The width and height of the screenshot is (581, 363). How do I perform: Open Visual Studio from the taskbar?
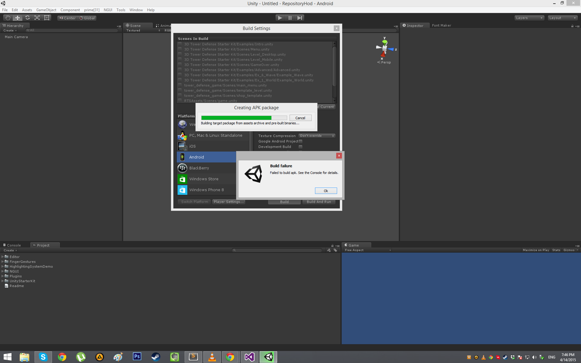pos(249,357)
